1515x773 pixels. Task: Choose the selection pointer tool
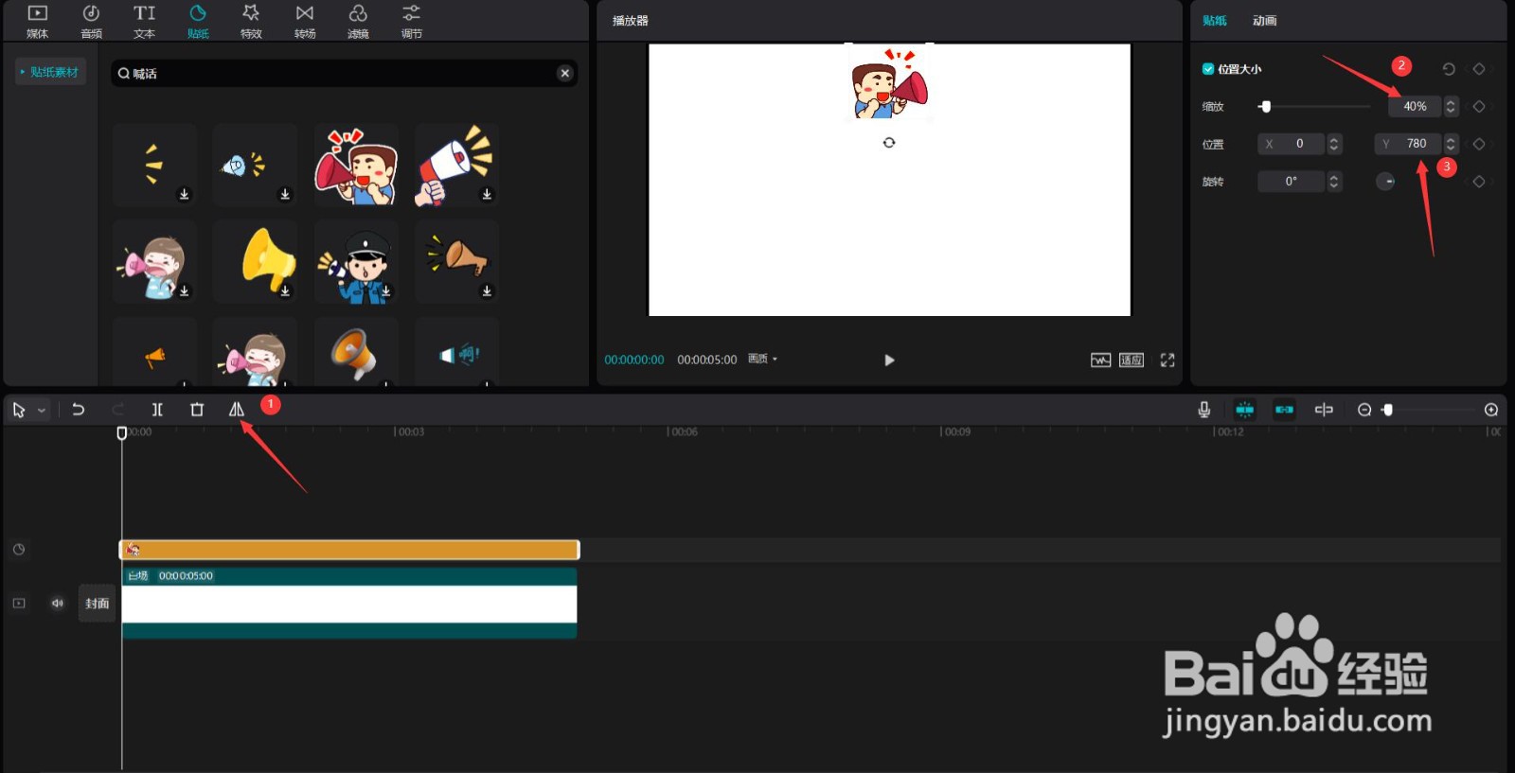point(19,410)
